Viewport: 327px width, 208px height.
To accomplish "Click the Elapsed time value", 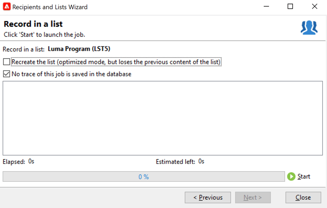I will (x=31, y=161).
